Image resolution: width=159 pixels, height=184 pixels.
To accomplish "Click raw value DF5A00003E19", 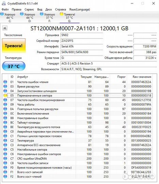I will coord(141,168).
